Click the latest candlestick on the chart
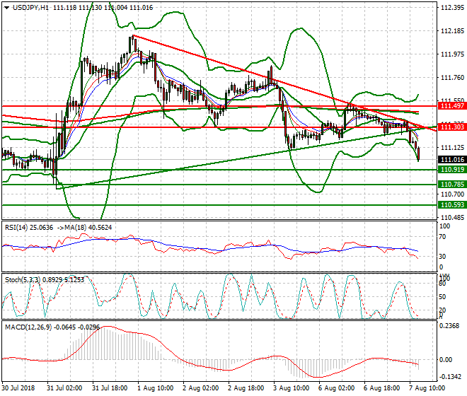 click(x=418, y=152)
